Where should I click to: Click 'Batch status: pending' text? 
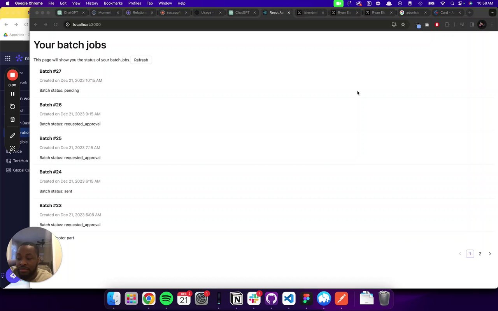coord(59,90)
